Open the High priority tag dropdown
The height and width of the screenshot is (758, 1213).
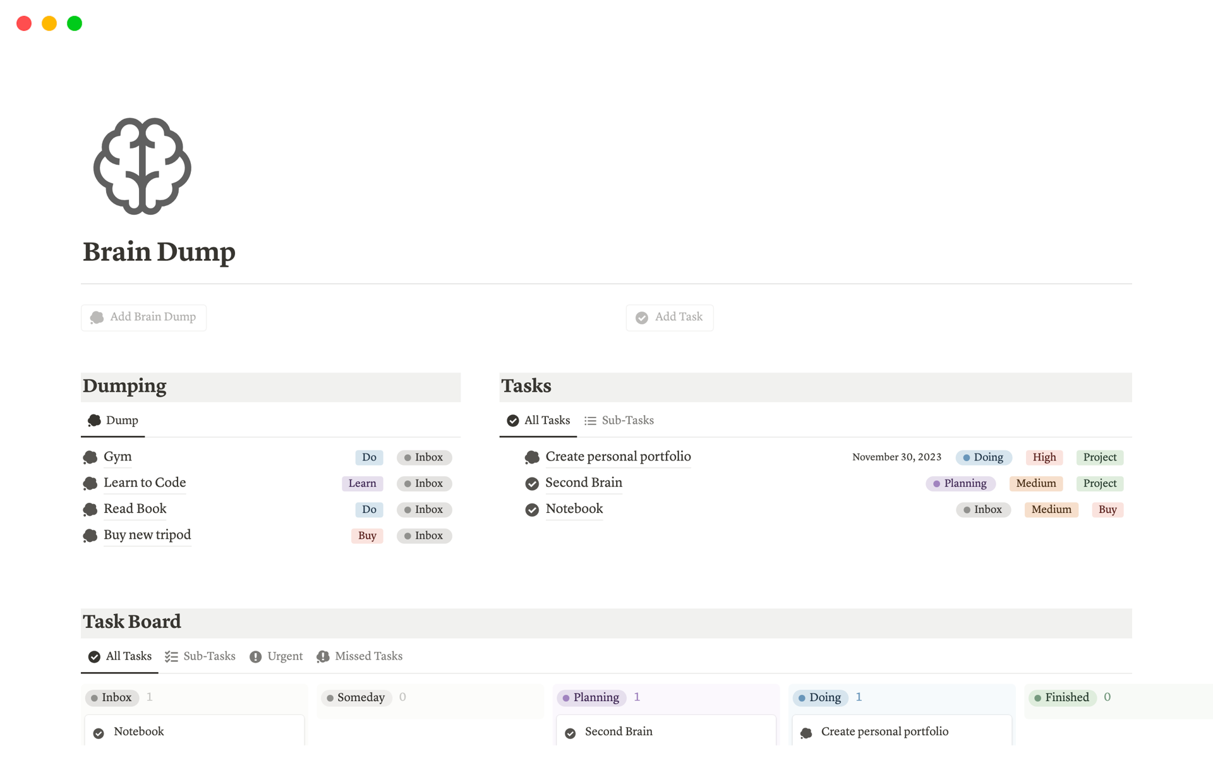[x=1044, y=457]
